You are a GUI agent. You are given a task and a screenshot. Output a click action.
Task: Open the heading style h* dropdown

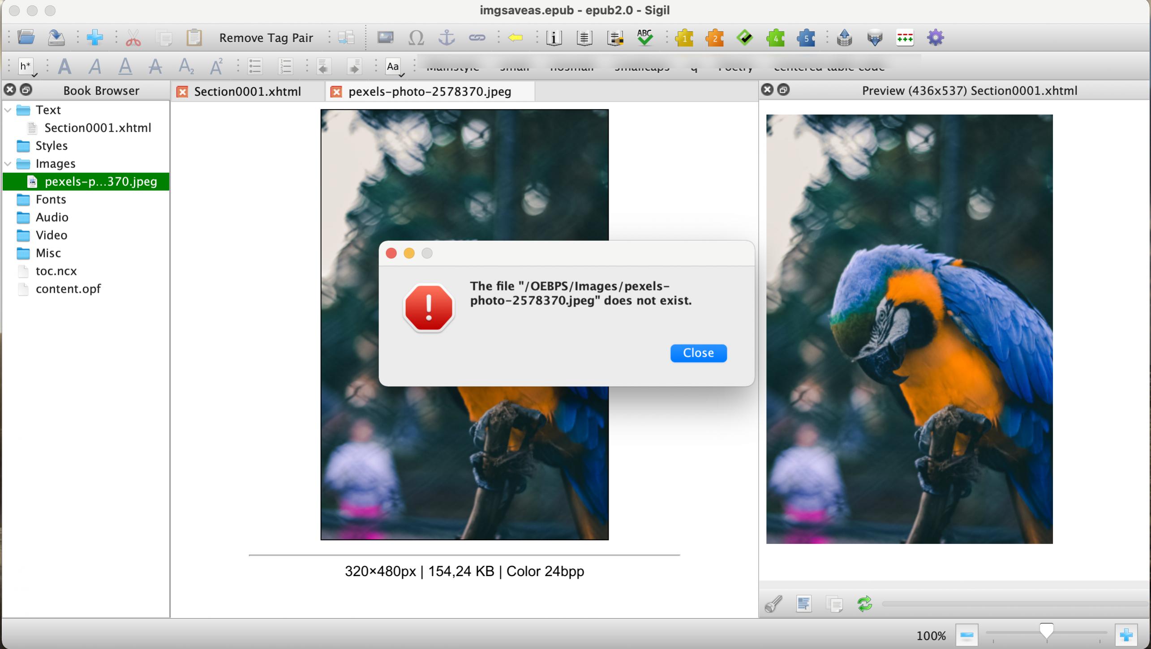tap(26, 67)
